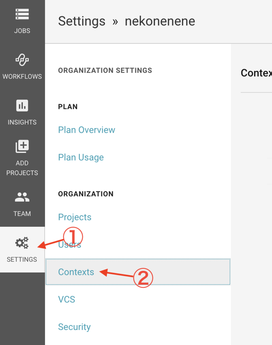
Task: Open the Projects settings link
Action: point(75,217)
